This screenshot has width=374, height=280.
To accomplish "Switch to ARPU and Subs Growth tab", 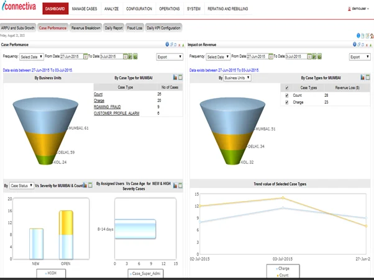I will pyautogui.click(x=18, y=28).
